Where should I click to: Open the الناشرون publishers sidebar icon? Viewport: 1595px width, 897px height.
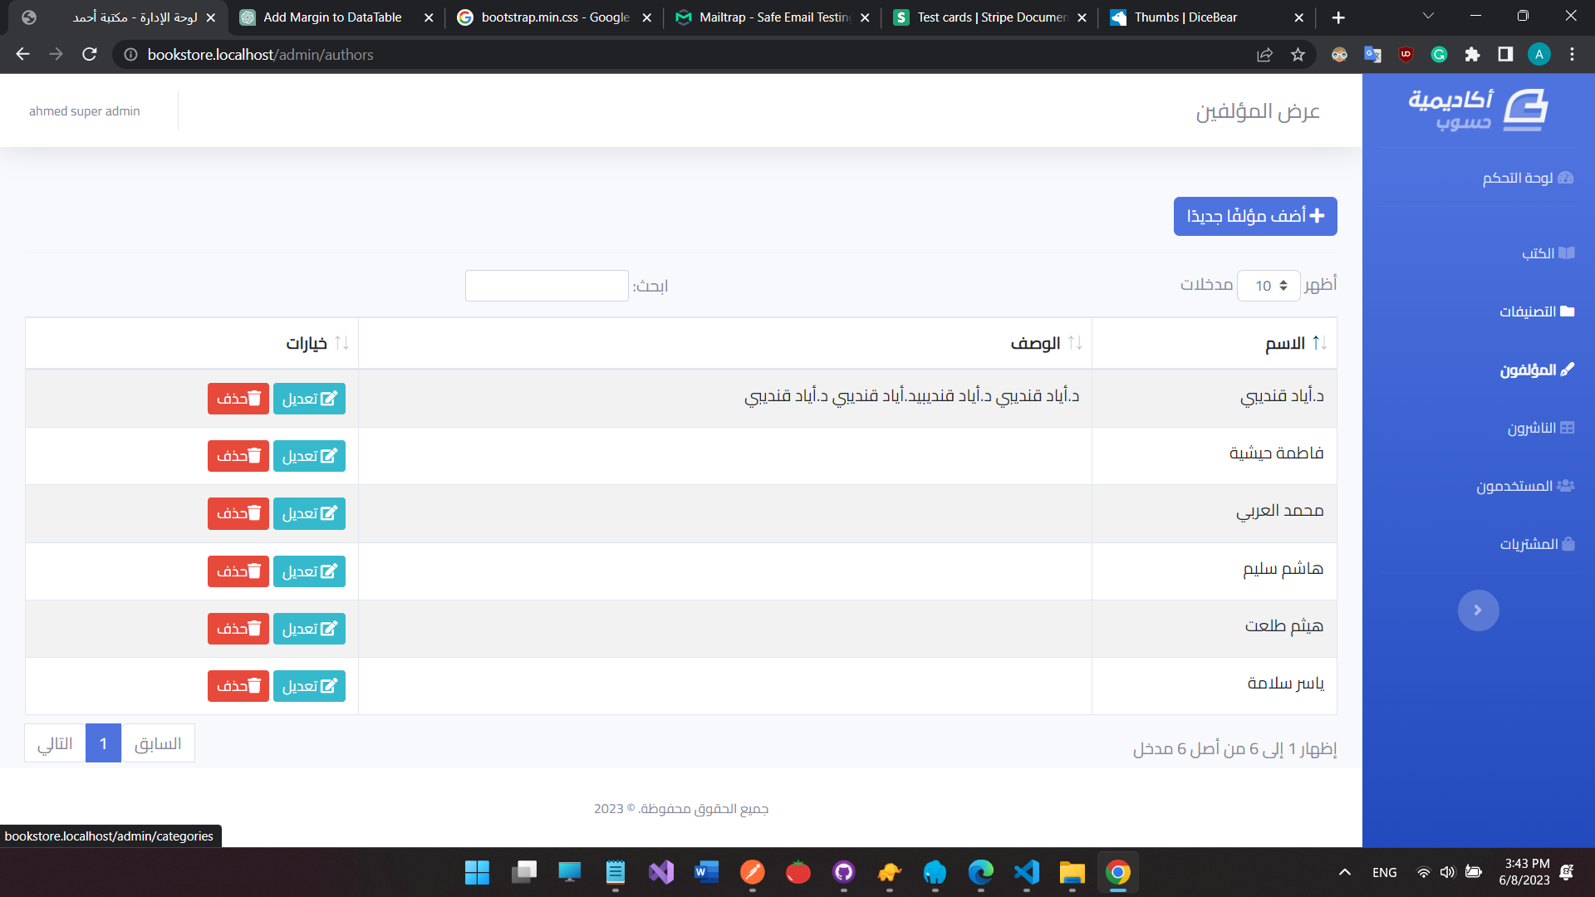click(1567, 427)
